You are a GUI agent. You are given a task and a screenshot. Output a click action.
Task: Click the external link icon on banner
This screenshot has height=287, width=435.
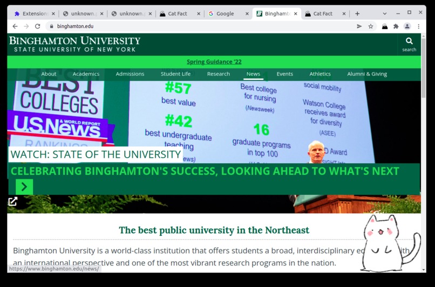(x=13, y=201)
